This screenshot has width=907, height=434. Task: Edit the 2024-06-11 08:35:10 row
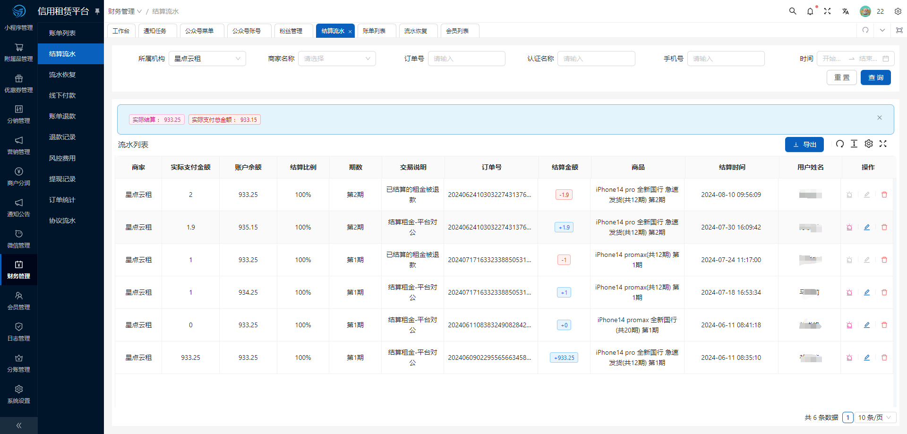coord(867,357)
